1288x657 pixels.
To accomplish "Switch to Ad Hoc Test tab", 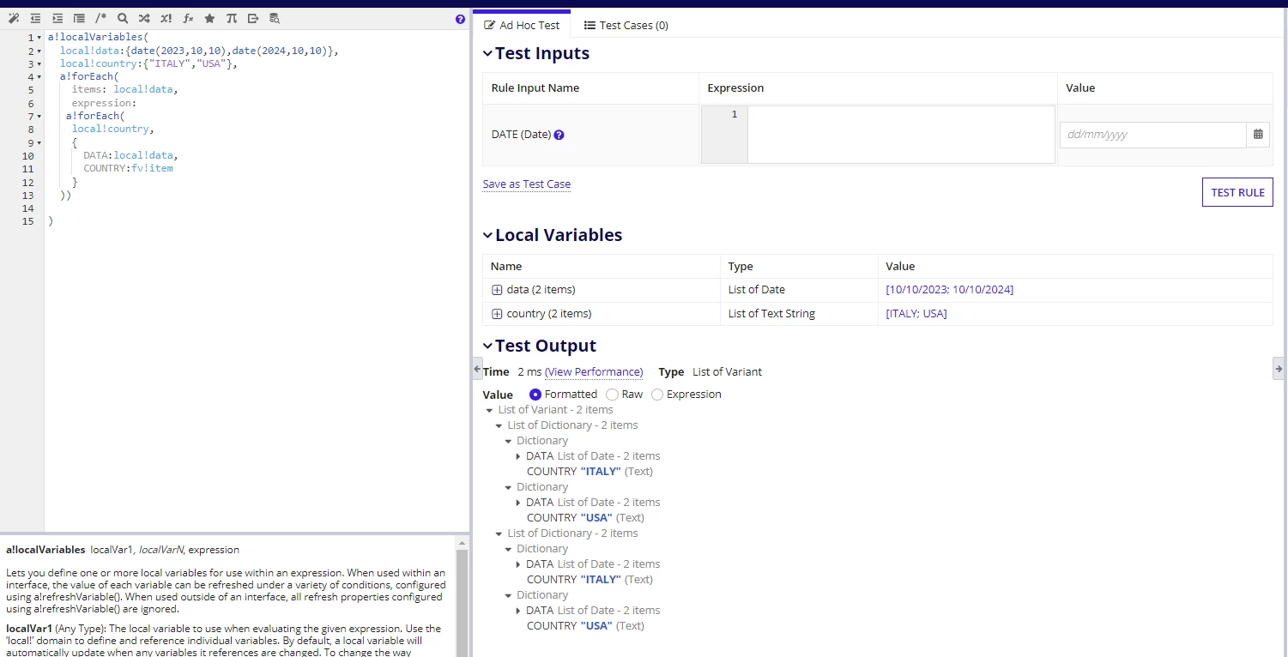I will [522, 25].
